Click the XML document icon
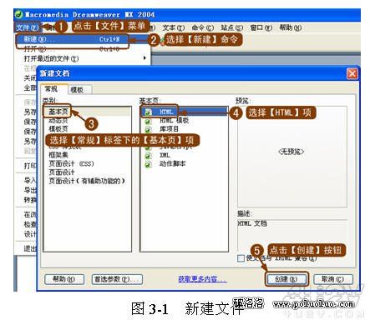The image size is (370, 320). [148, 156]
